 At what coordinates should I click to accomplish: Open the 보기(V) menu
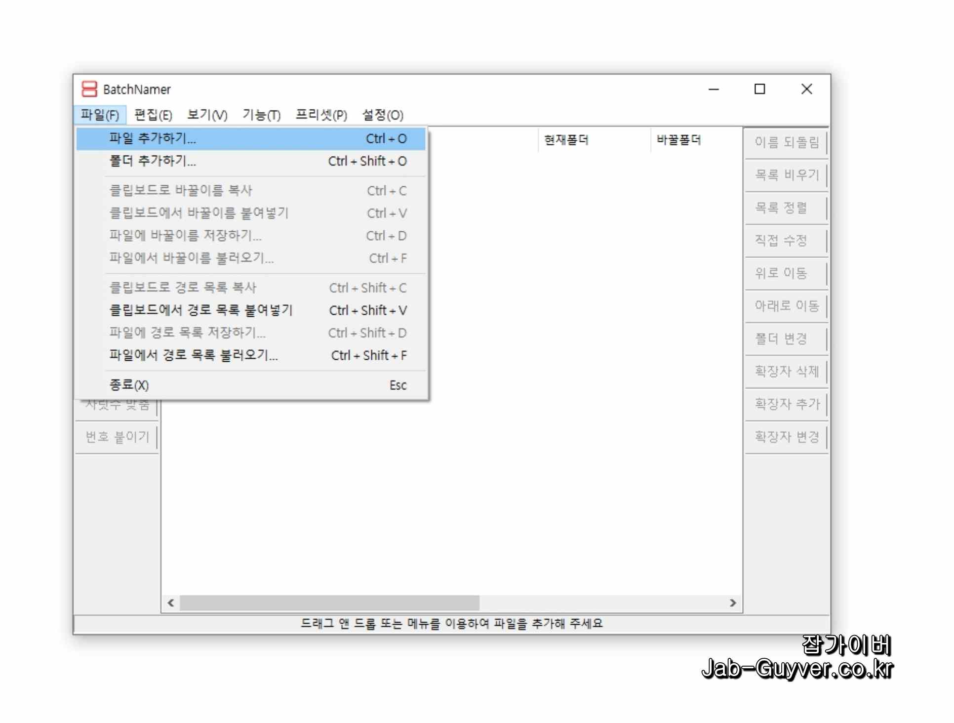click(207, 115)
